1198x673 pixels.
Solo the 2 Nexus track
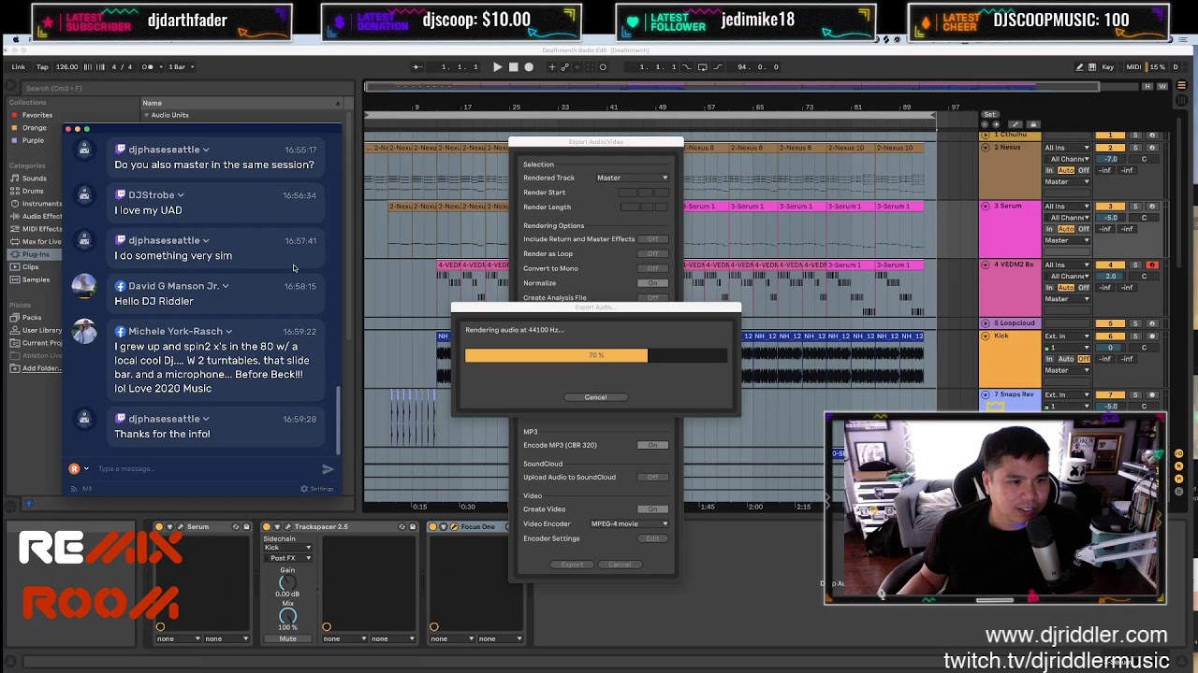click(x=1136, y=148)
